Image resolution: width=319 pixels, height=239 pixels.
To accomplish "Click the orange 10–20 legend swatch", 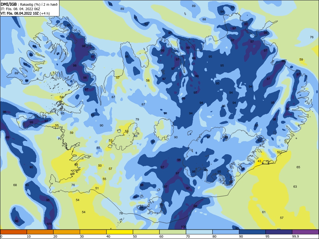I will [40, 232].
